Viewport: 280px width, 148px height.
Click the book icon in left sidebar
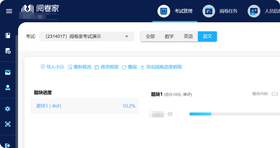[x=8, y=36]
